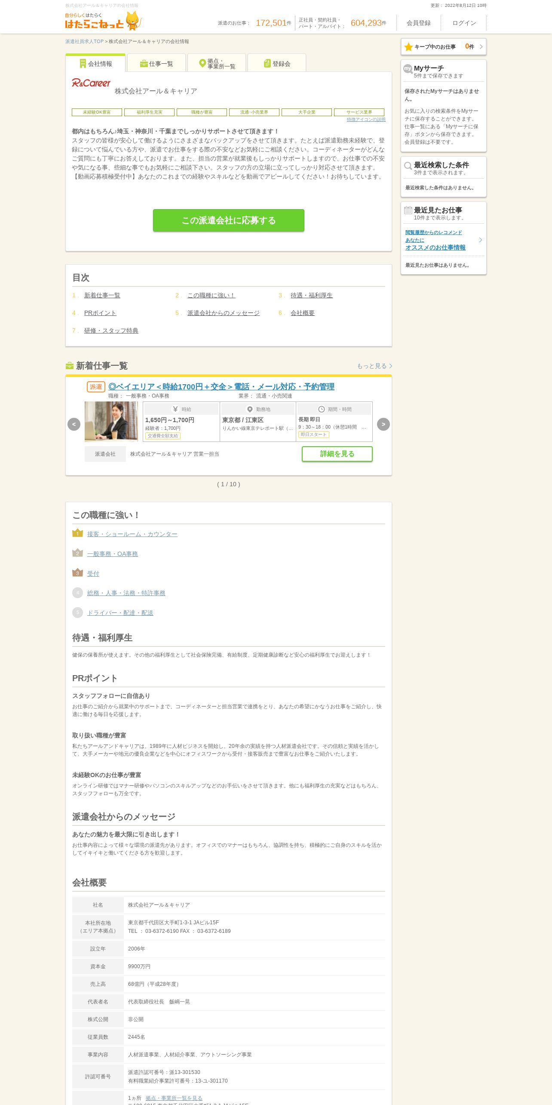
Task: Click the yen icon in 時給 header
Action: tap(175, 409)
